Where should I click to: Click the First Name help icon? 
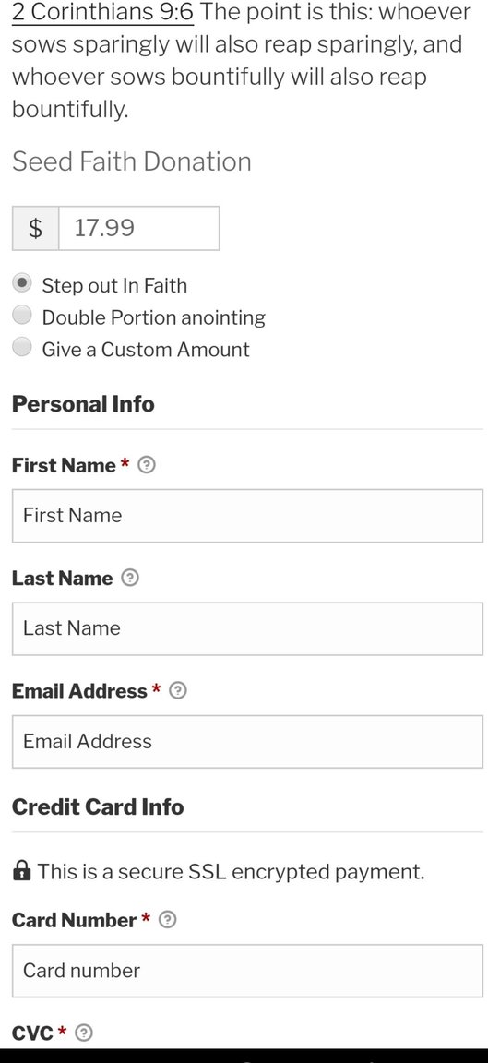point(147,466)
